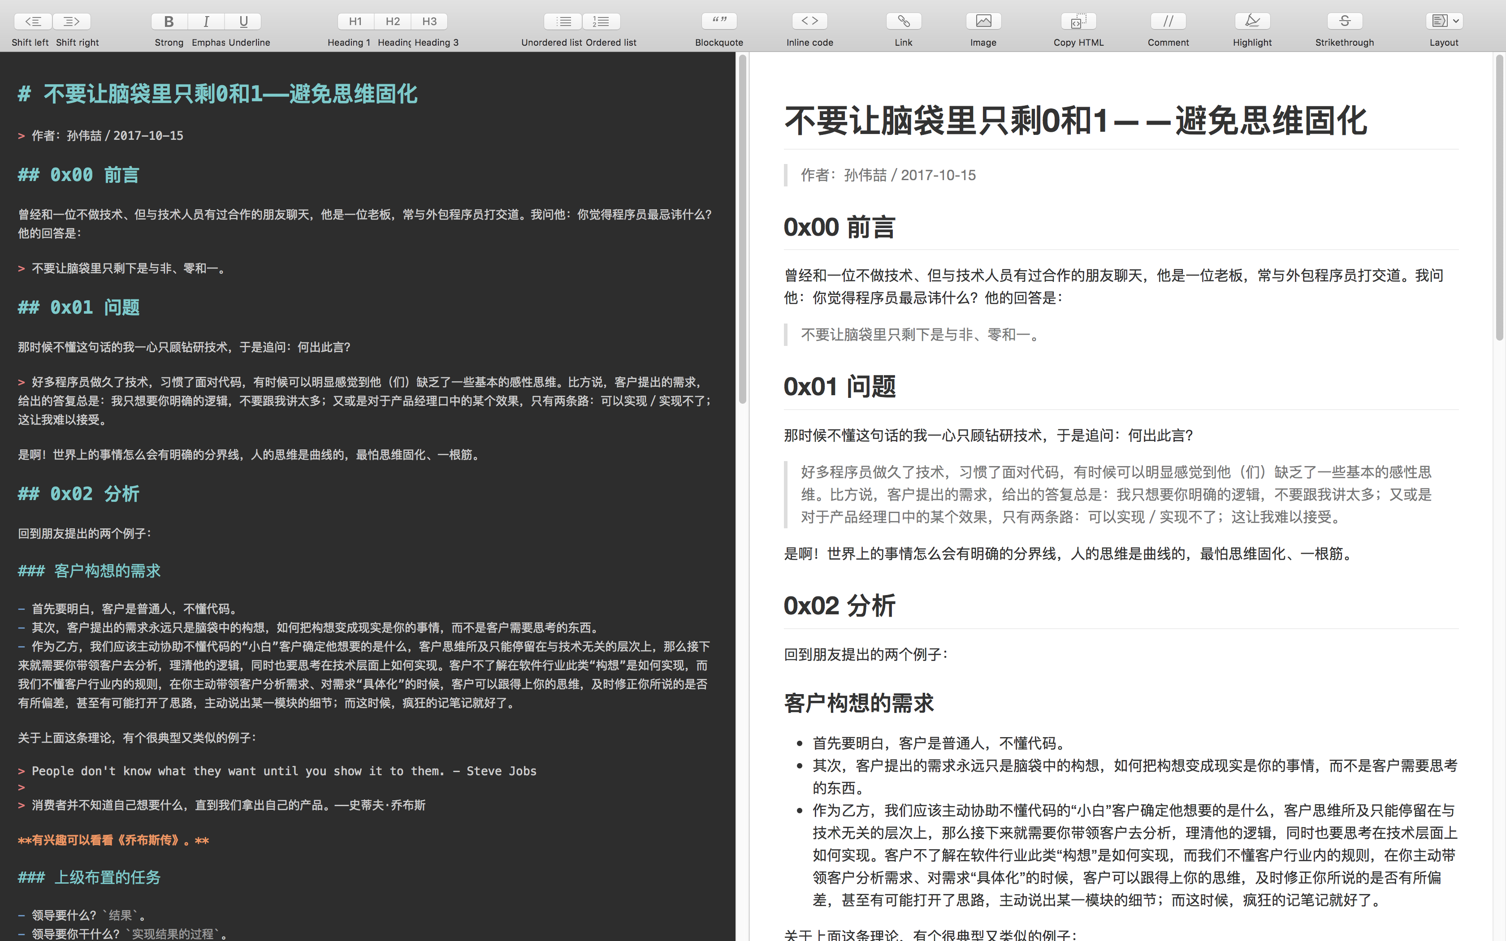Click the Shift left indent icon
This screenshot has width=1506, height=941.
34,21
